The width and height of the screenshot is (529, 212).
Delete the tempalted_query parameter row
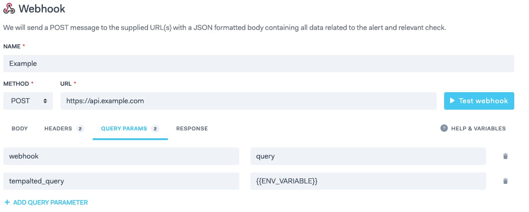(505, 181)
